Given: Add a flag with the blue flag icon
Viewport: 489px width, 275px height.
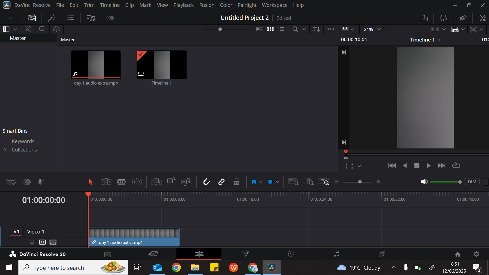Looking at the screenshot, I should pos(254,182).
